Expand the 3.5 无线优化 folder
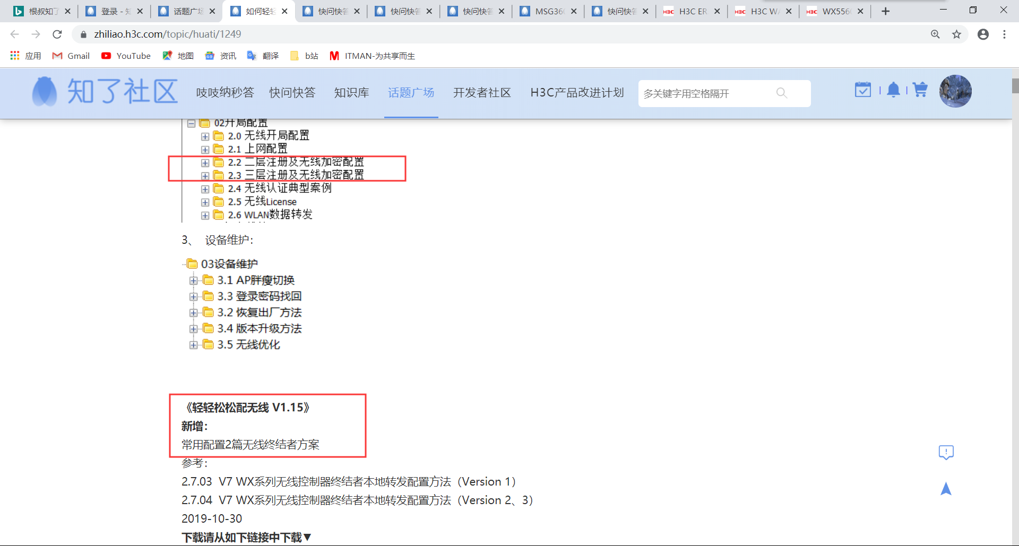Screen dimensions: 1019x546 point(193,345)
